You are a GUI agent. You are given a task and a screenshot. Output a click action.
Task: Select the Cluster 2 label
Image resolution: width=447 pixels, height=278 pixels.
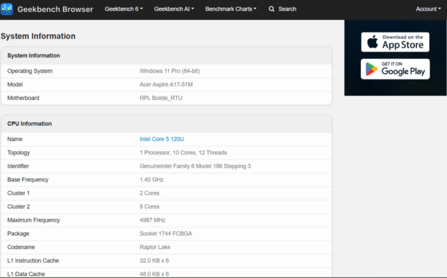pos(19,207)
